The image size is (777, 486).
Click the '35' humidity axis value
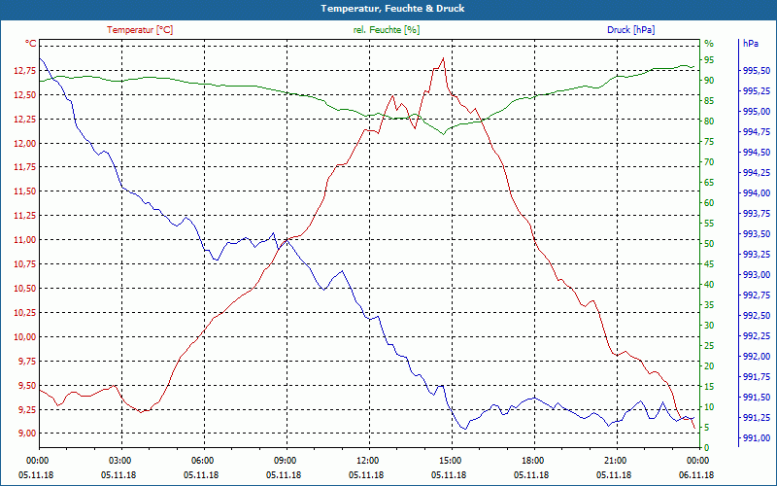click(x=709, y=305)
